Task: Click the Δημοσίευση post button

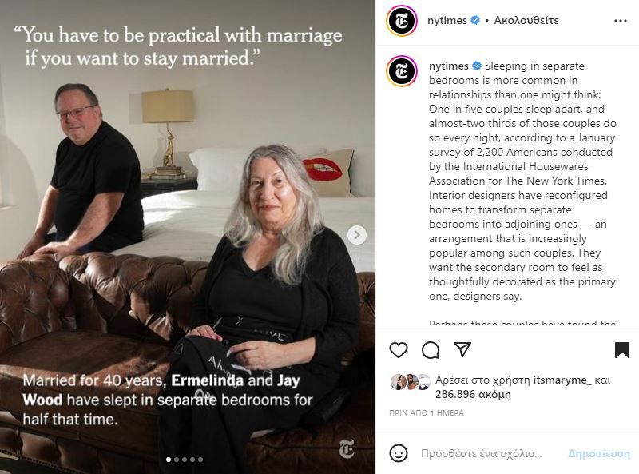Action: [x=598, y=453]
